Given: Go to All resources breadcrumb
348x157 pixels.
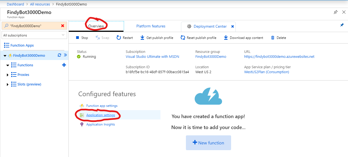Looking at the screenshot, I should click(40, 4).
